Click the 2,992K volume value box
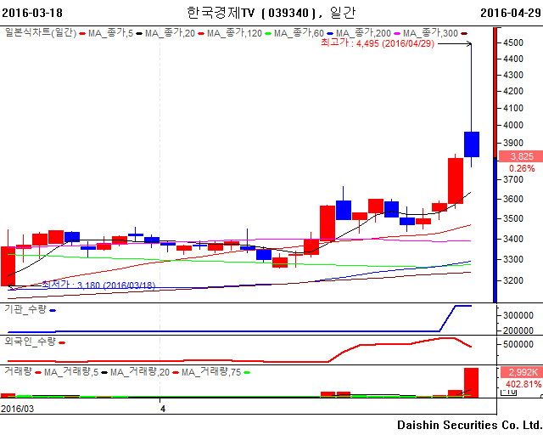 [521, 372]
